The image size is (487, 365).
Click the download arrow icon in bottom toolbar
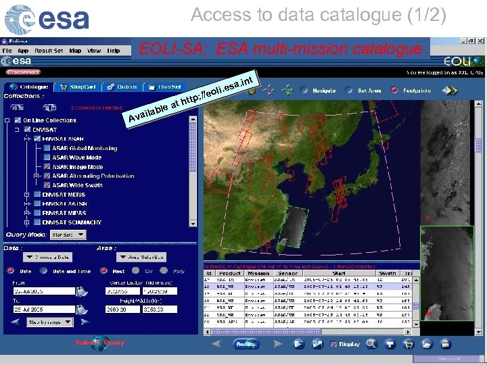(390, 344)
